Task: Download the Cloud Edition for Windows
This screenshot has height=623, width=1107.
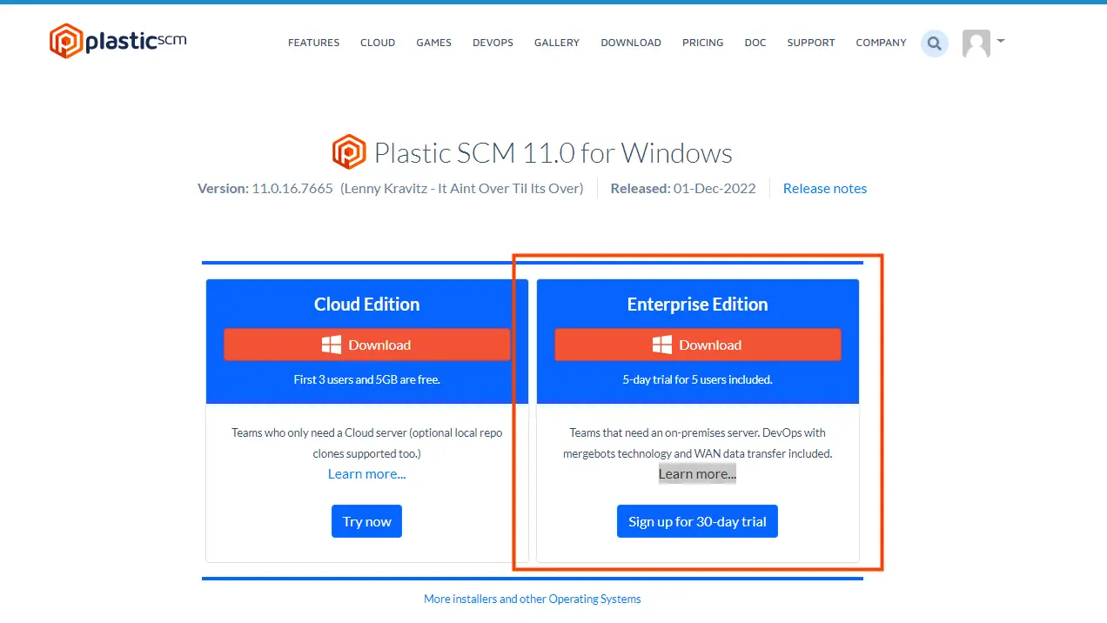Action: 366,345
